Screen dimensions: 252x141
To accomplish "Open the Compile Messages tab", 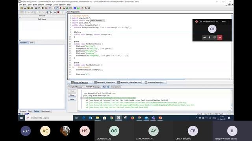I will pyautogui.click(x=76, y=87).
